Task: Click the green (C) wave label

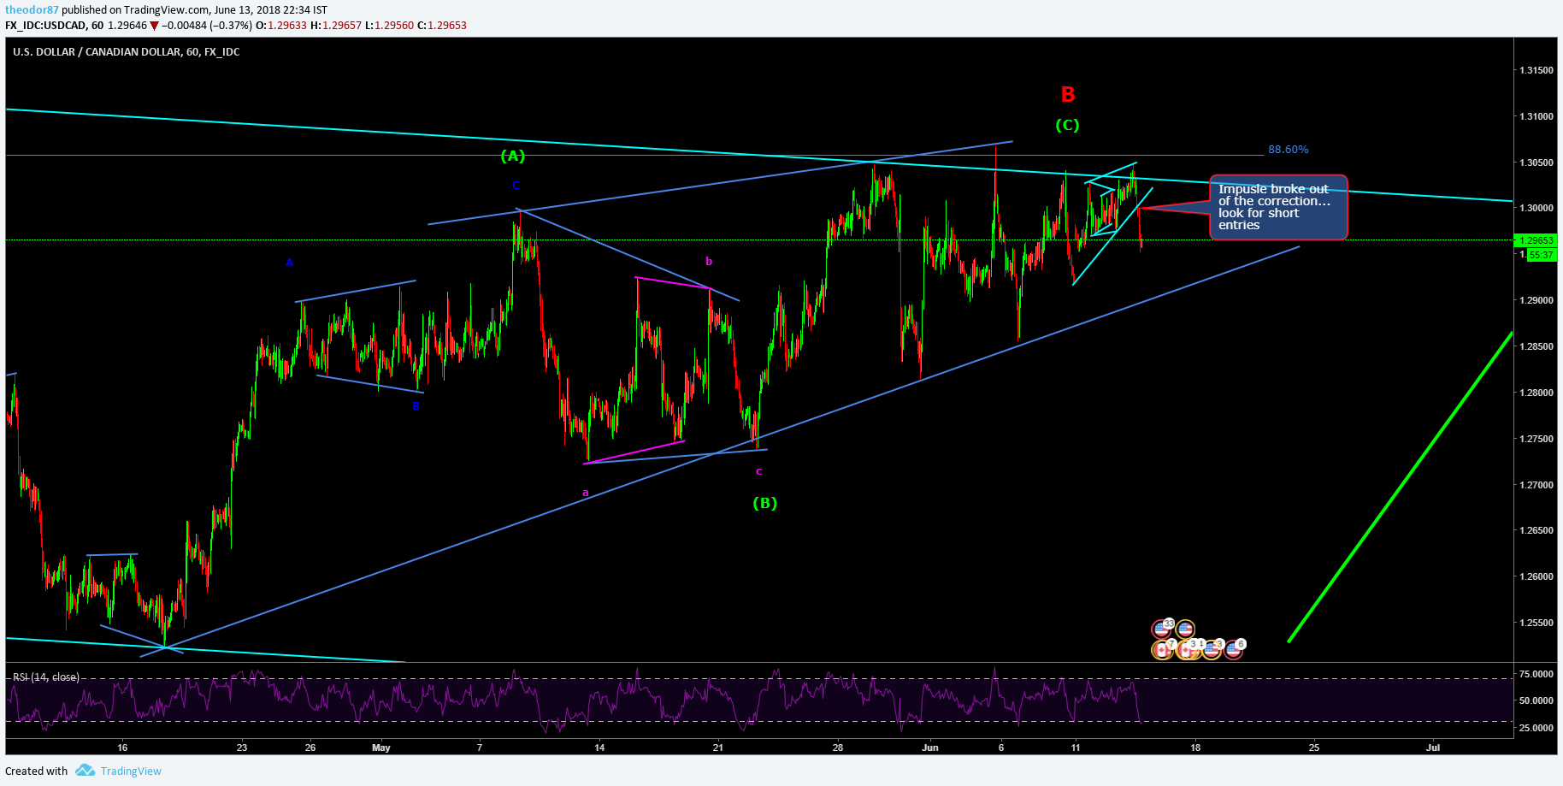Action: pyautogui.click(x=1067, y=126)
